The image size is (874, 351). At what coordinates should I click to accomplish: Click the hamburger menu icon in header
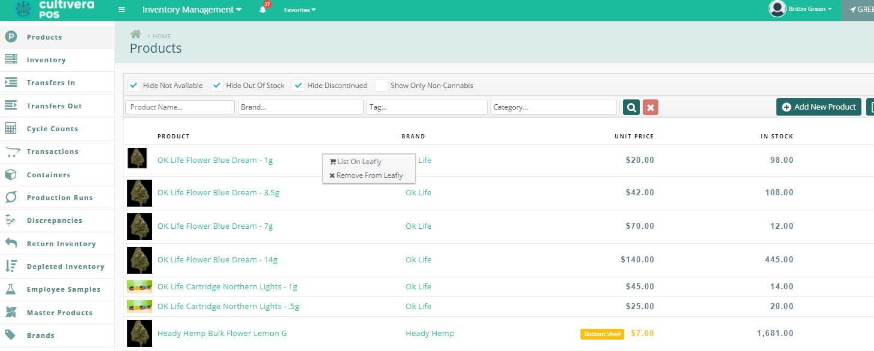[122, 10]
